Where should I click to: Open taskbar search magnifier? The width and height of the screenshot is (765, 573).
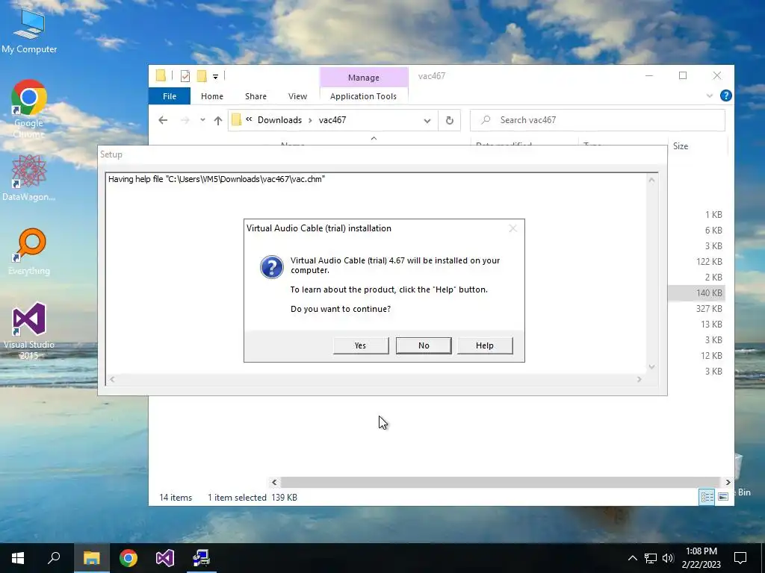click(x=54, y=558)
